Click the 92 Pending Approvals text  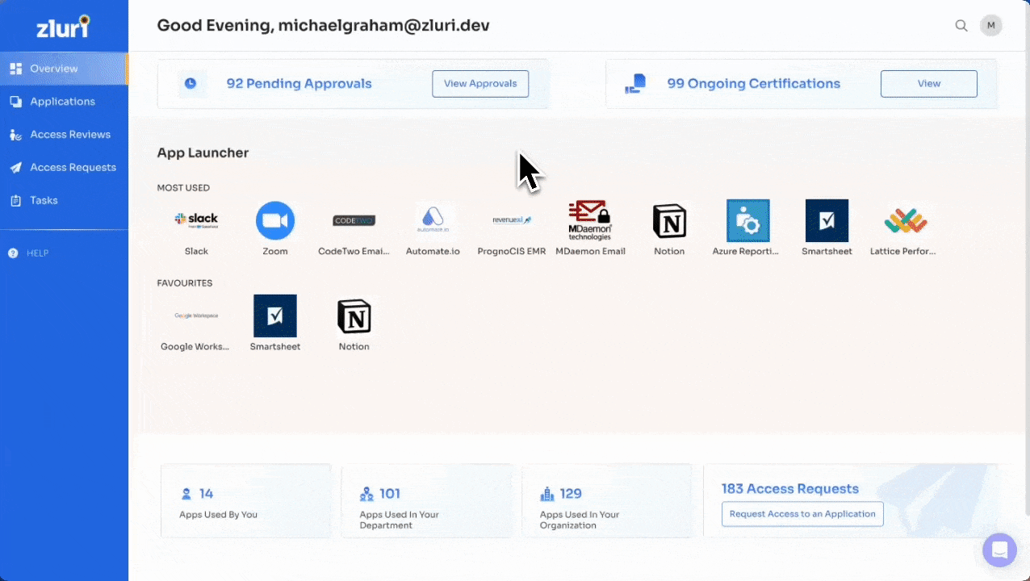tap(299, 84)
